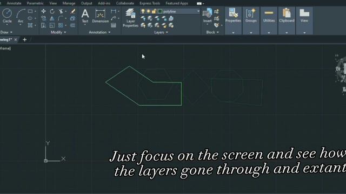Select the Trim tool
Screen dimensions: 346x194
(61, 11)
